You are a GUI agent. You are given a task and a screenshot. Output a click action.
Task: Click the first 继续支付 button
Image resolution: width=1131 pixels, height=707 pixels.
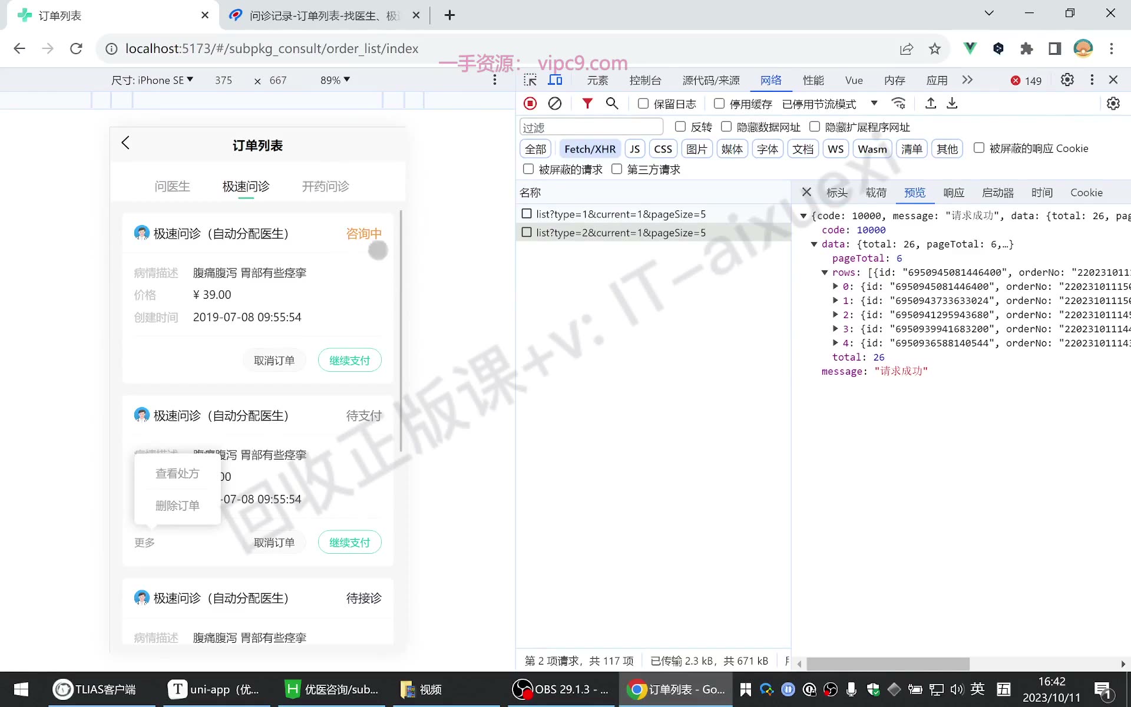350,360
